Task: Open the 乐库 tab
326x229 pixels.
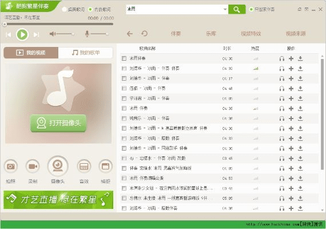Action: point(211,34)
